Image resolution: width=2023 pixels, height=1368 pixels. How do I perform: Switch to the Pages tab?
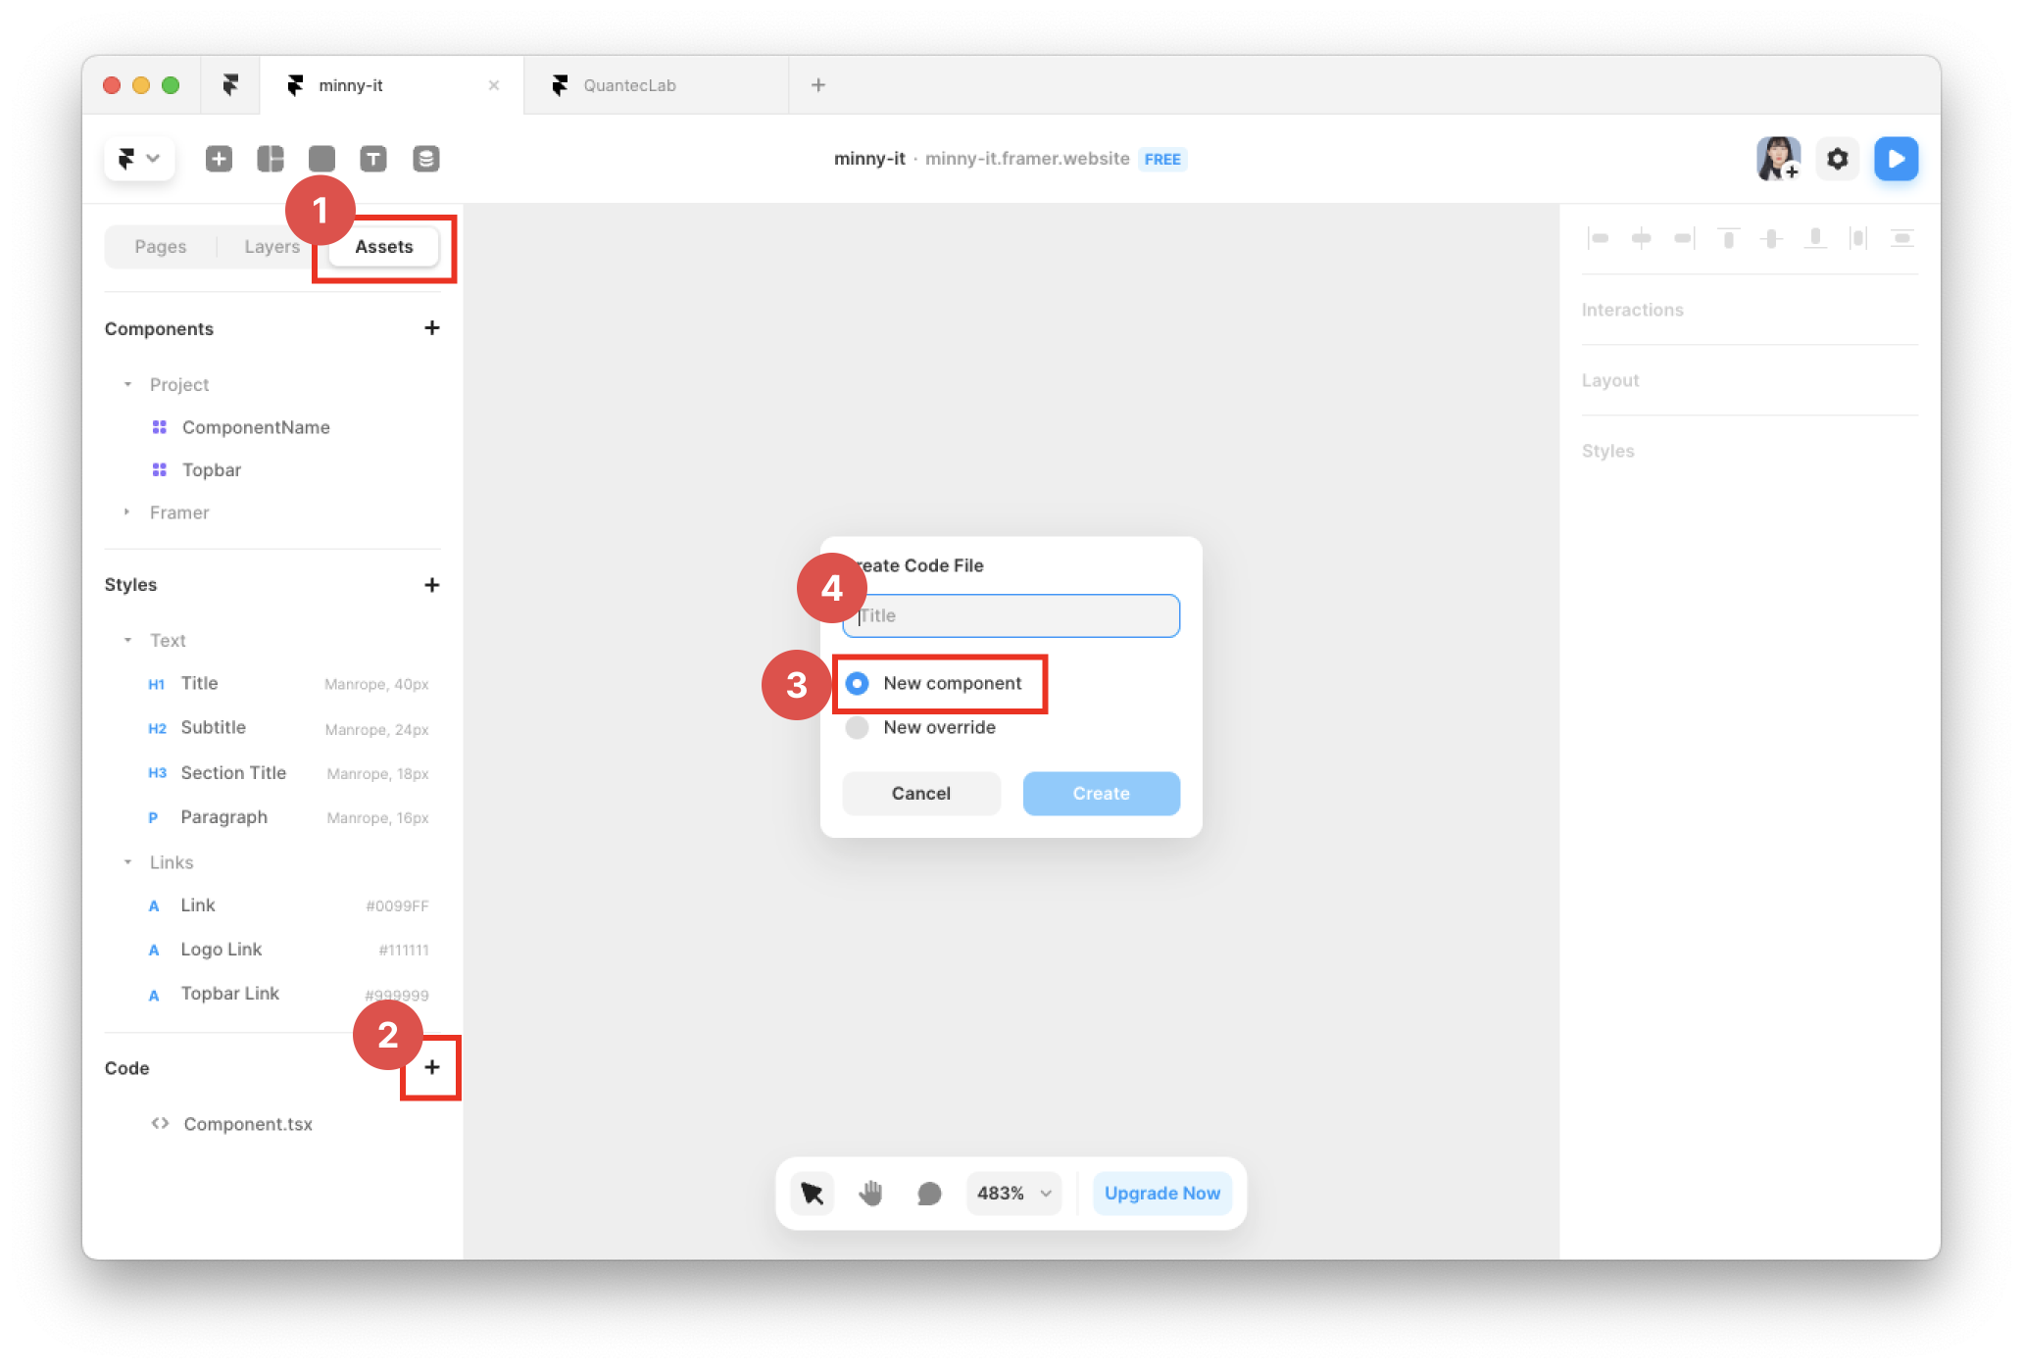(160, 247)
